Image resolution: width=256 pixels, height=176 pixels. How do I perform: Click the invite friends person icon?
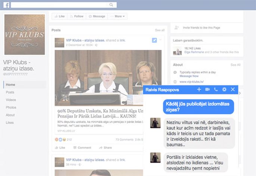176,27
